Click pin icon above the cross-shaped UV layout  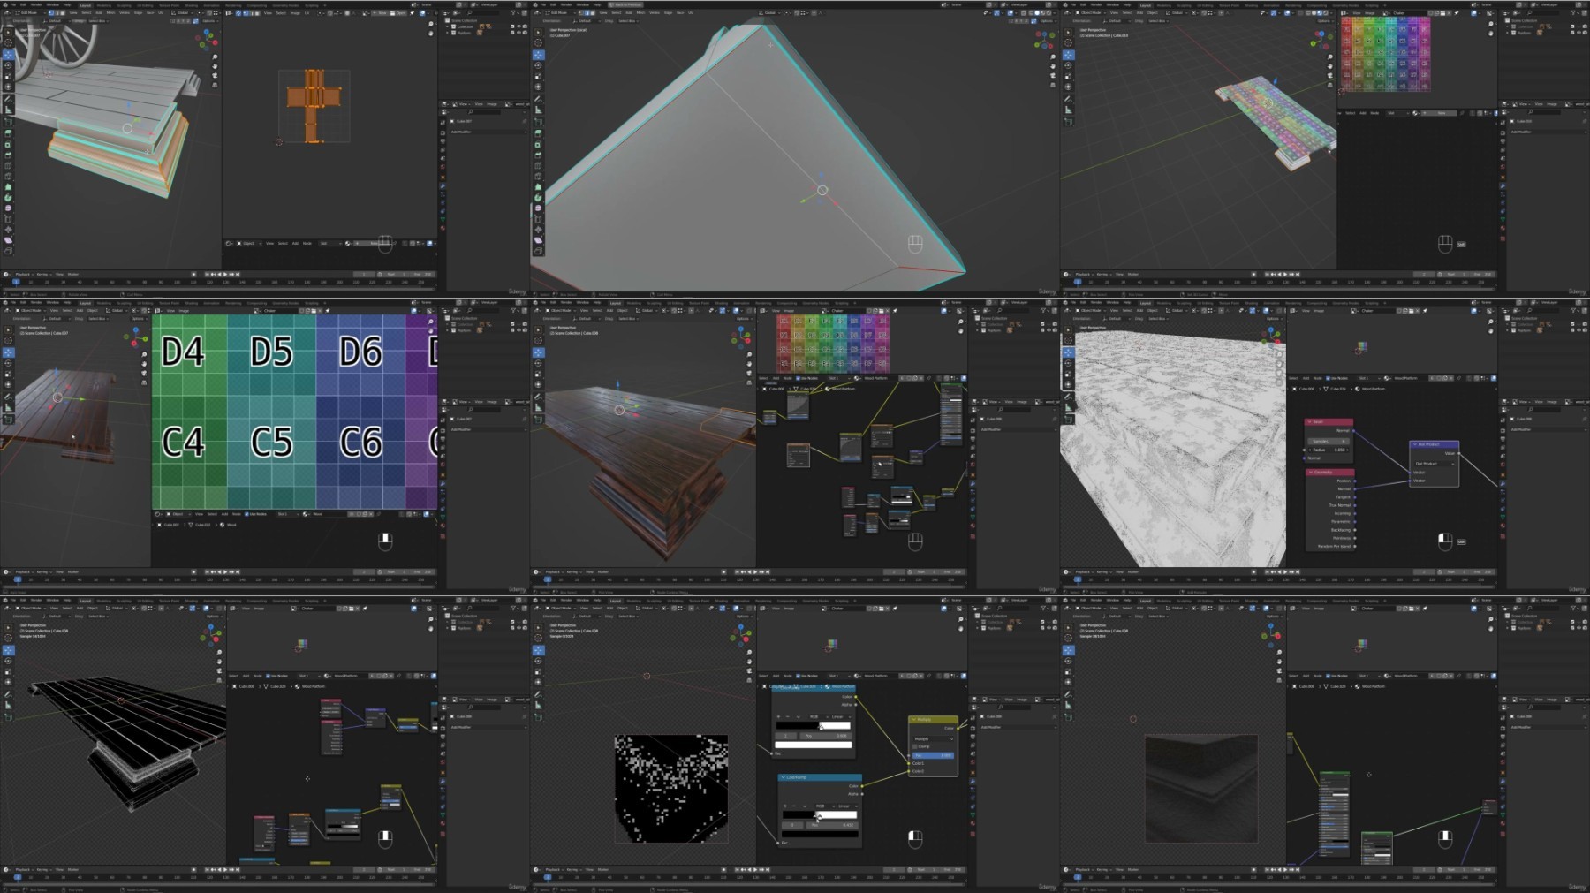411,13
